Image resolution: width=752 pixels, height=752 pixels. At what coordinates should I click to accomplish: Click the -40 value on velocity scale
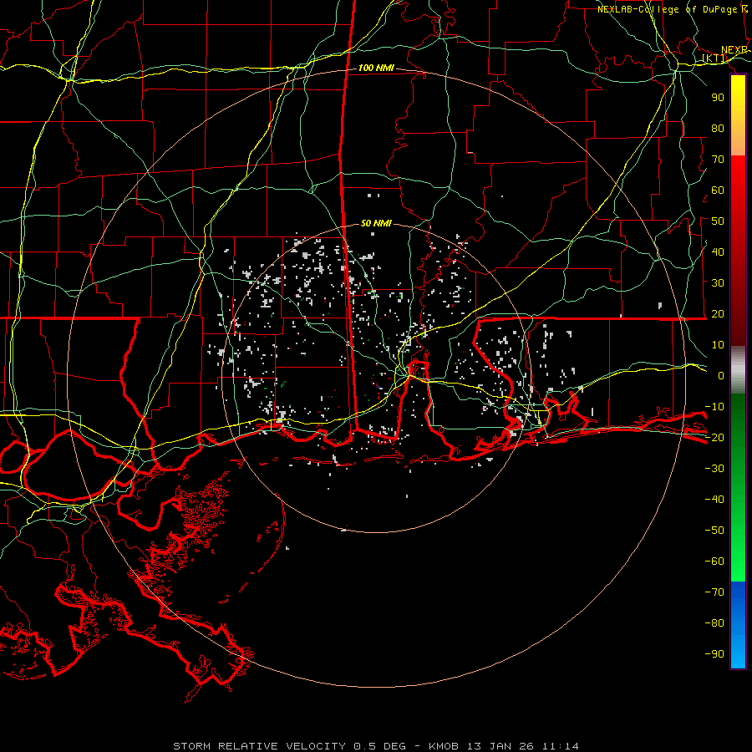coord(714,500)
